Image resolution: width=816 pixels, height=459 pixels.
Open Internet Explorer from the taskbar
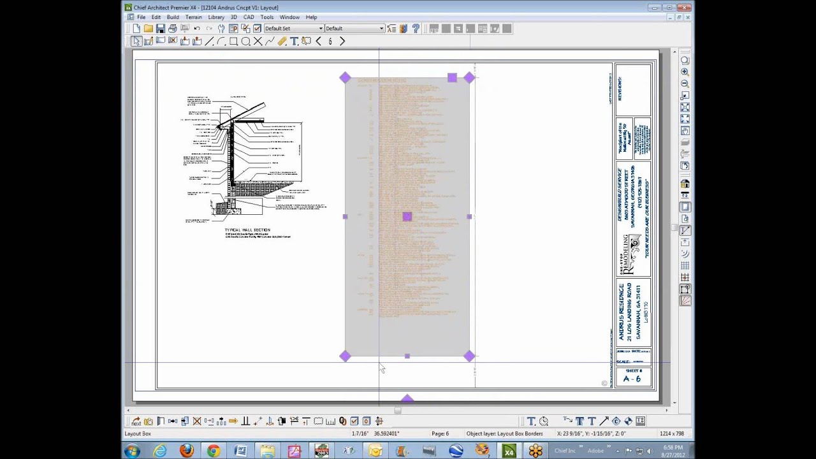pos(159,451)
